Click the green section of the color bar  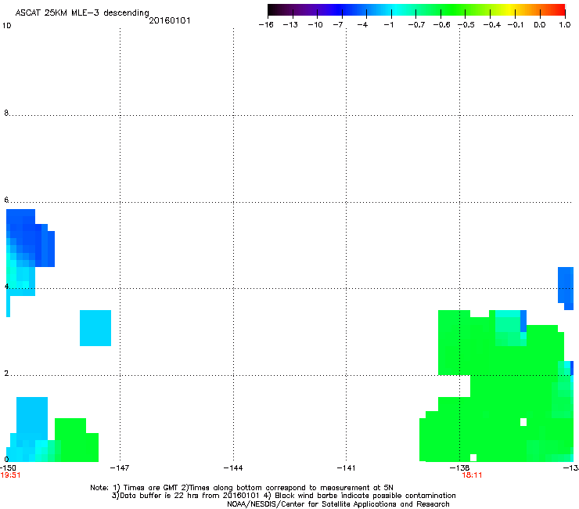tap(452, 10)
